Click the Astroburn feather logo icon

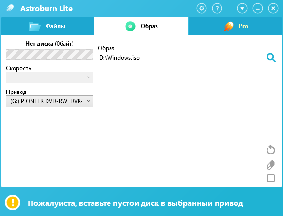[10, 8]
